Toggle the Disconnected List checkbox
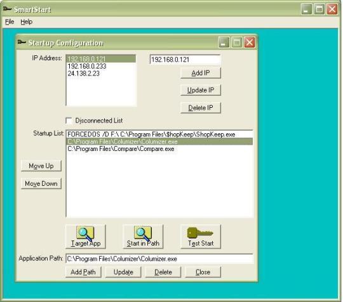This screenshot has height=302, width=343. (x=69, y=121)
